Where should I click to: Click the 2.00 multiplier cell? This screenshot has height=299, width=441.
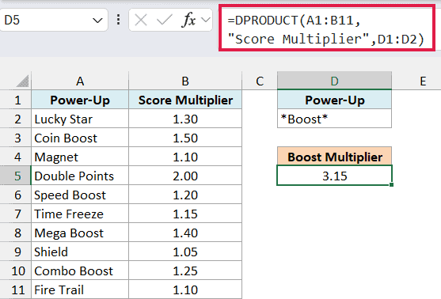tap(185, 176)
